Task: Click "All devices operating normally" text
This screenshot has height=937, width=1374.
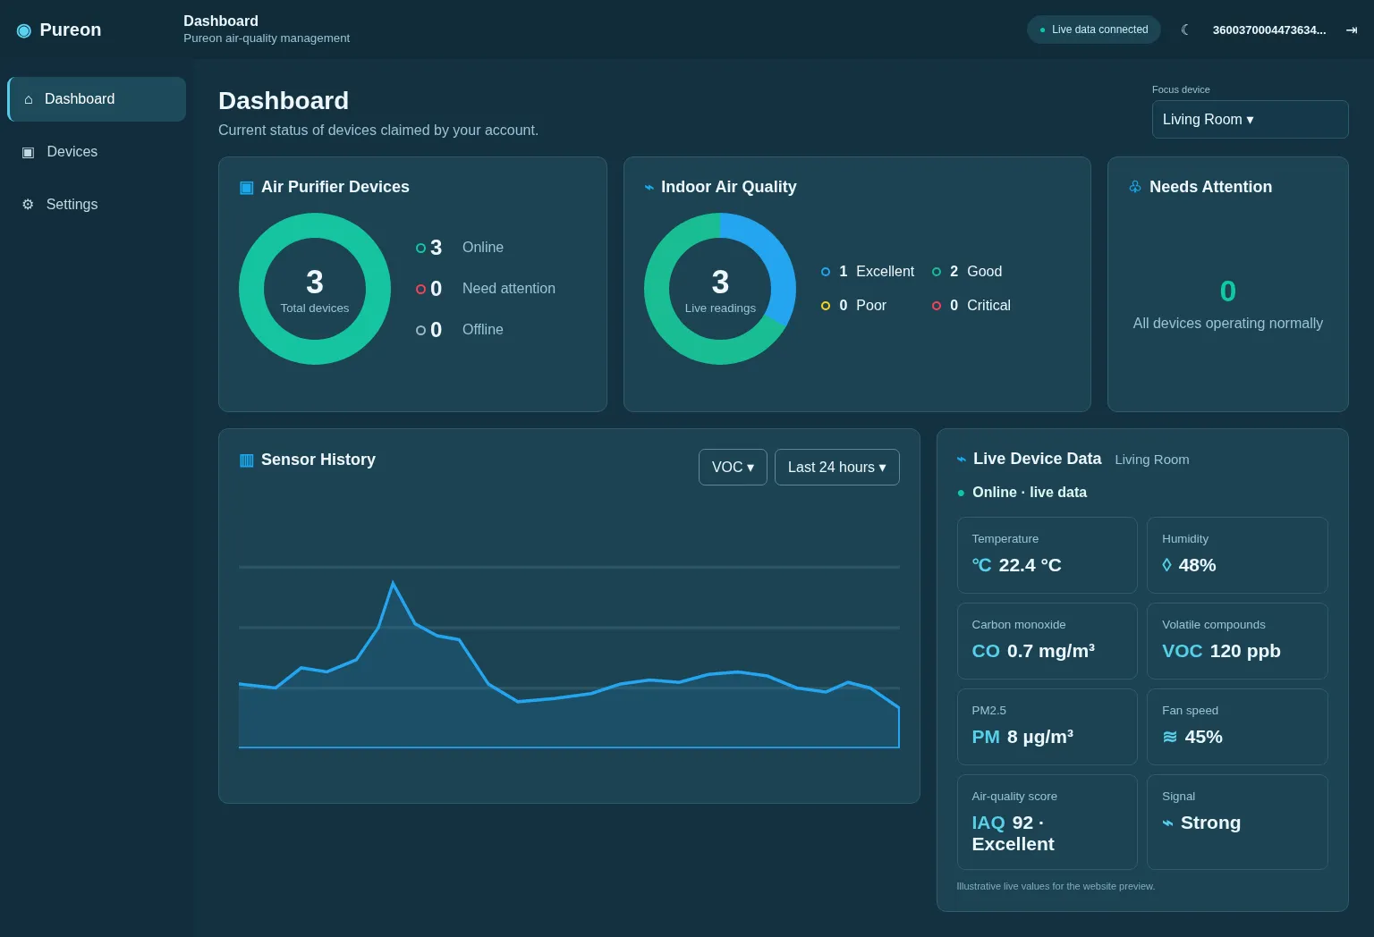Action: [x=1228, y=323]
